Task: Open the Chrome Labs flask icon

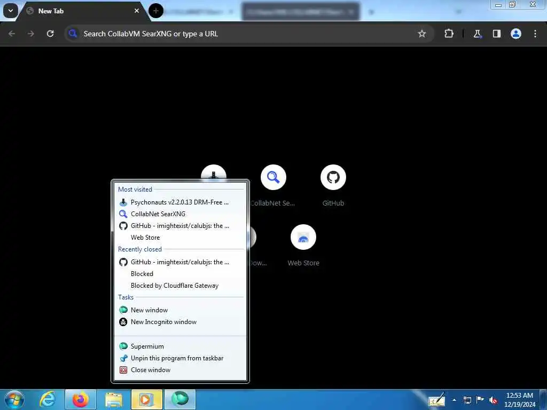Action: (x=477, y=34)
